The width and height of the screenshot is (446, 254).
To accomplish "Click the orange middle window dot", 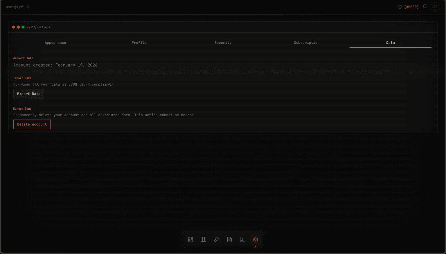I will pos(18,27).
